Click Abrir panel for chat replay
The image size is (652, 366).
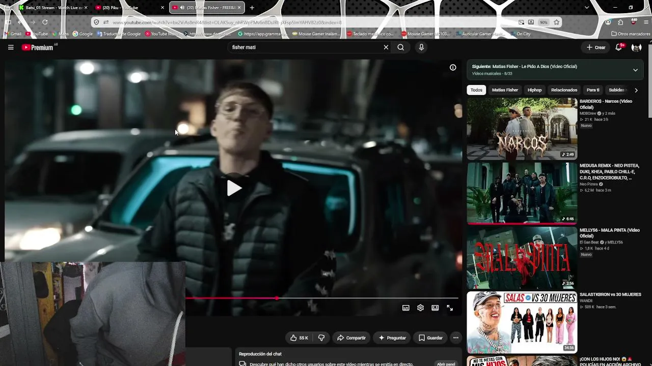pos(446,364)
